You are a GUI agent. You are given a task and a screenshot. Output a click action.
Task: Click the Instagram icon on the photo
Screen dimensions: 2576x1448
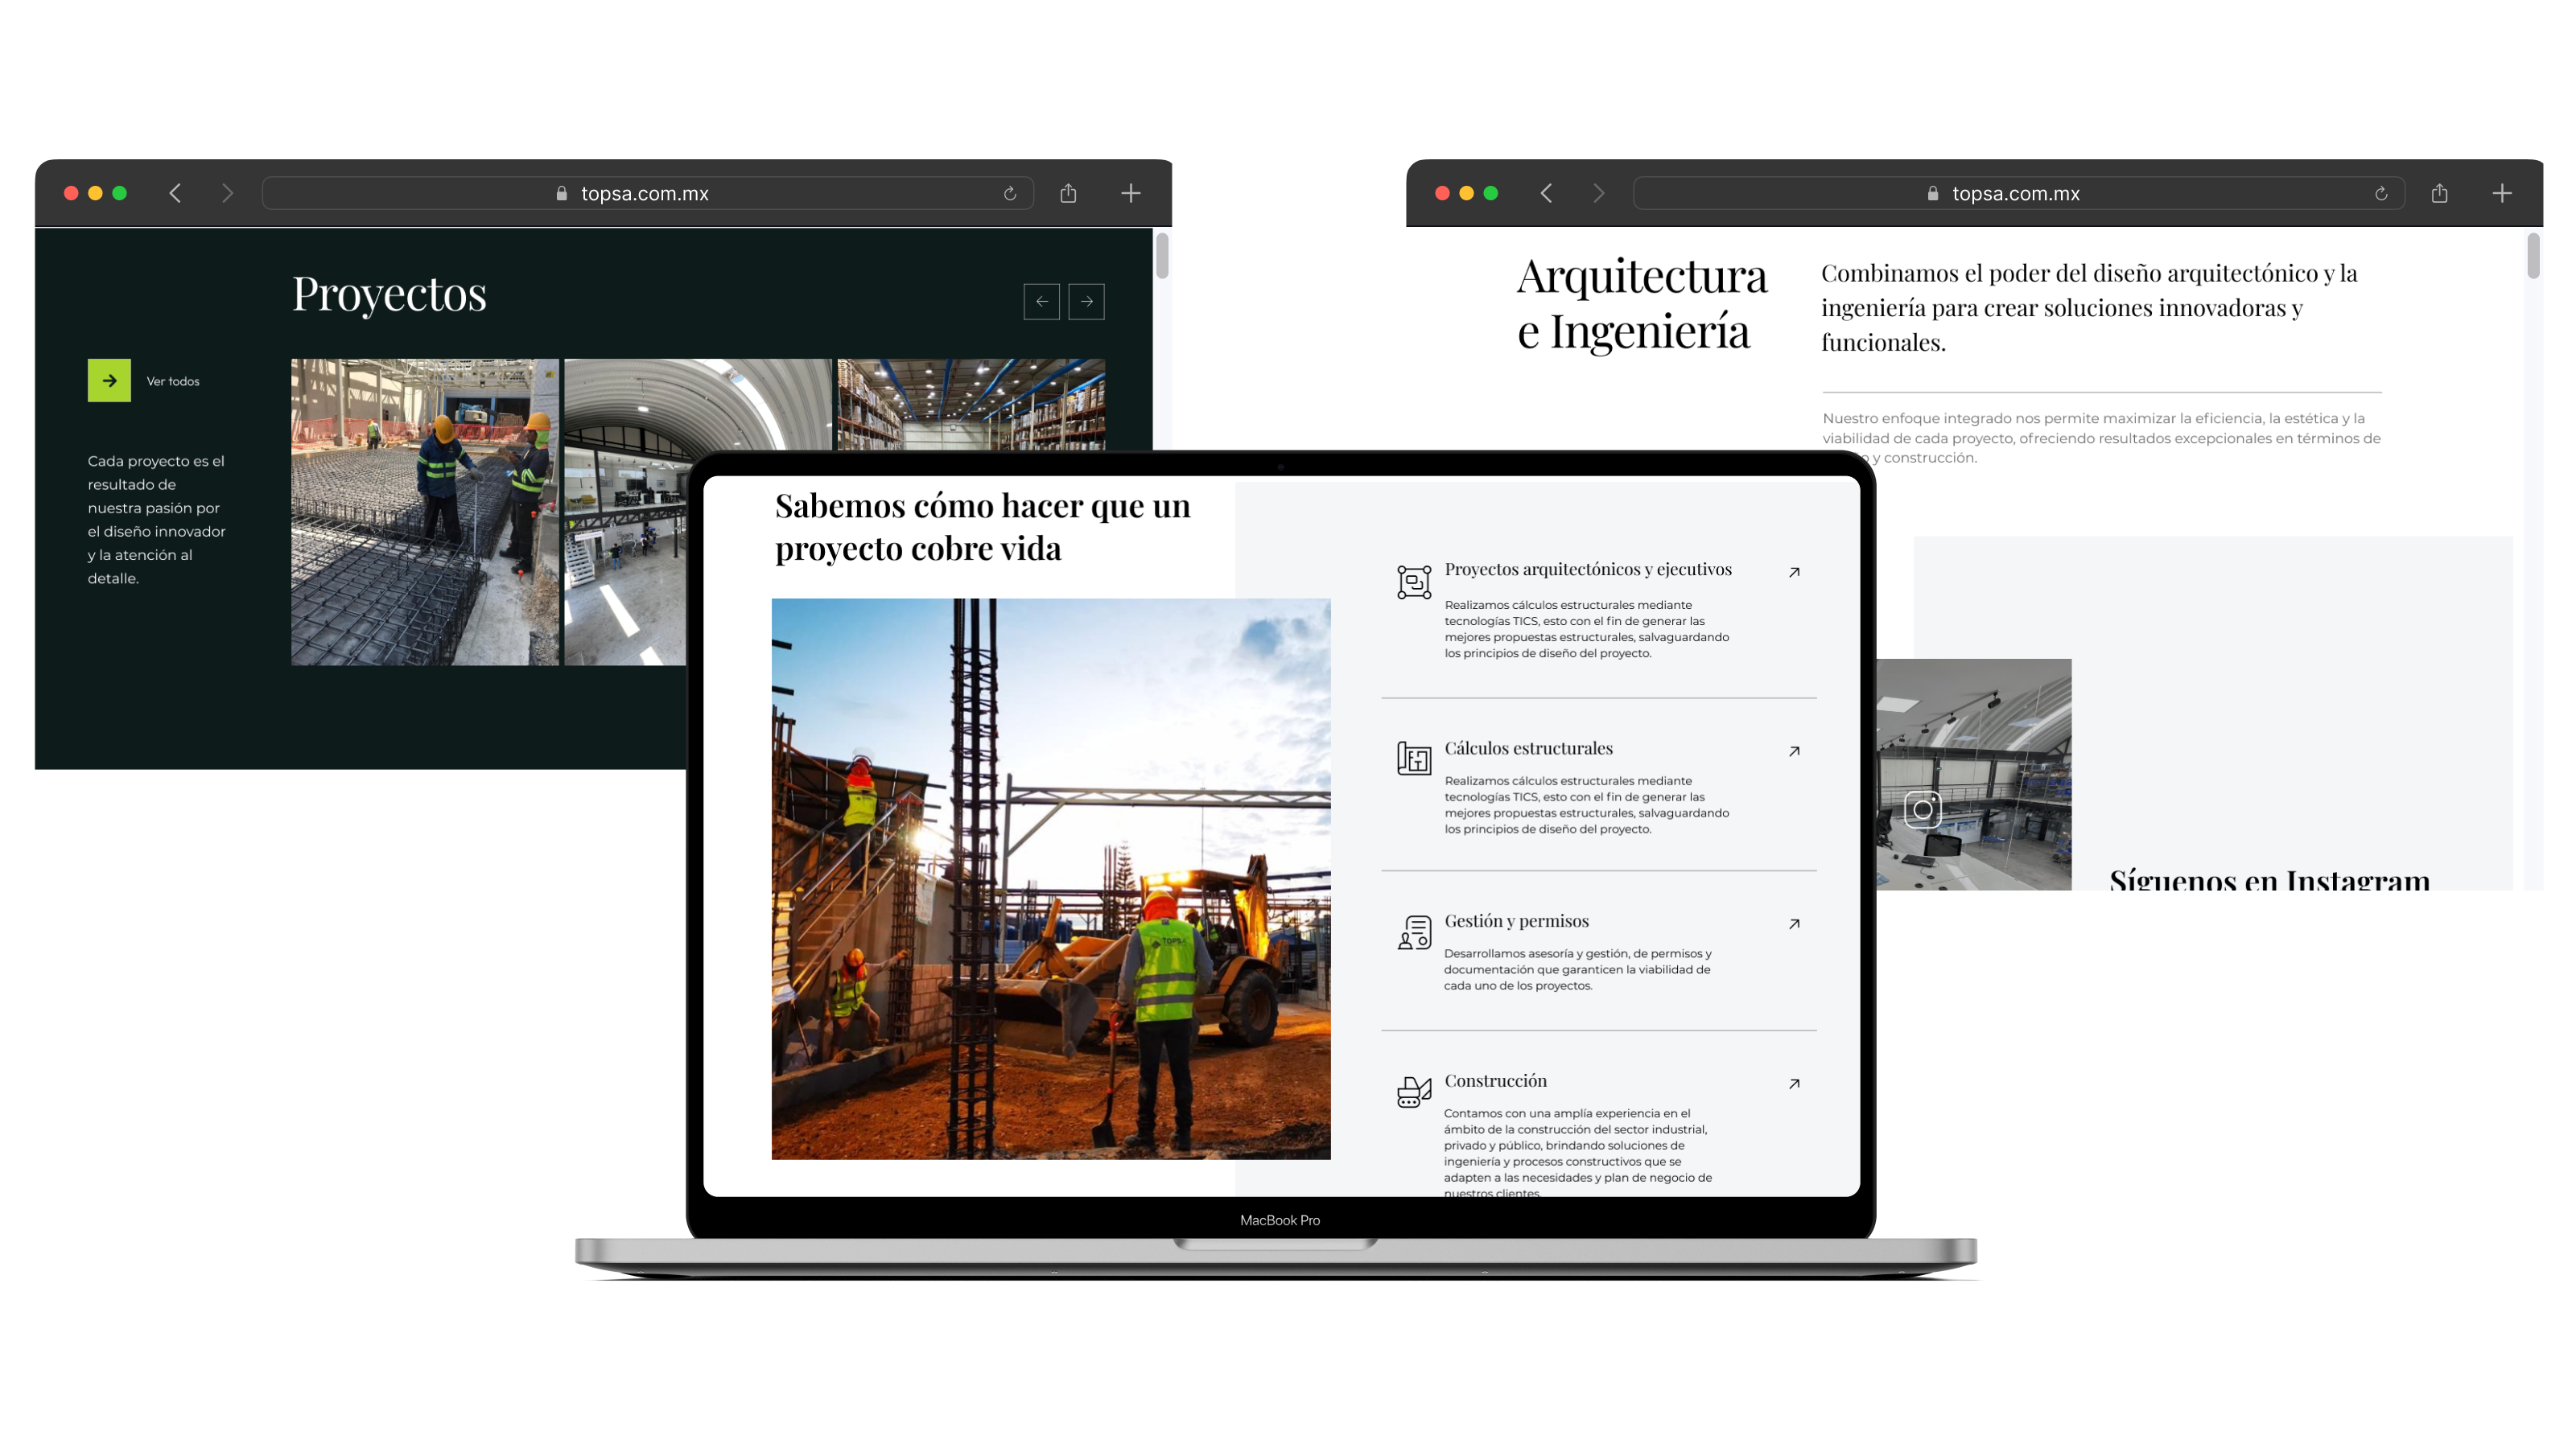tap(1922, 809)
